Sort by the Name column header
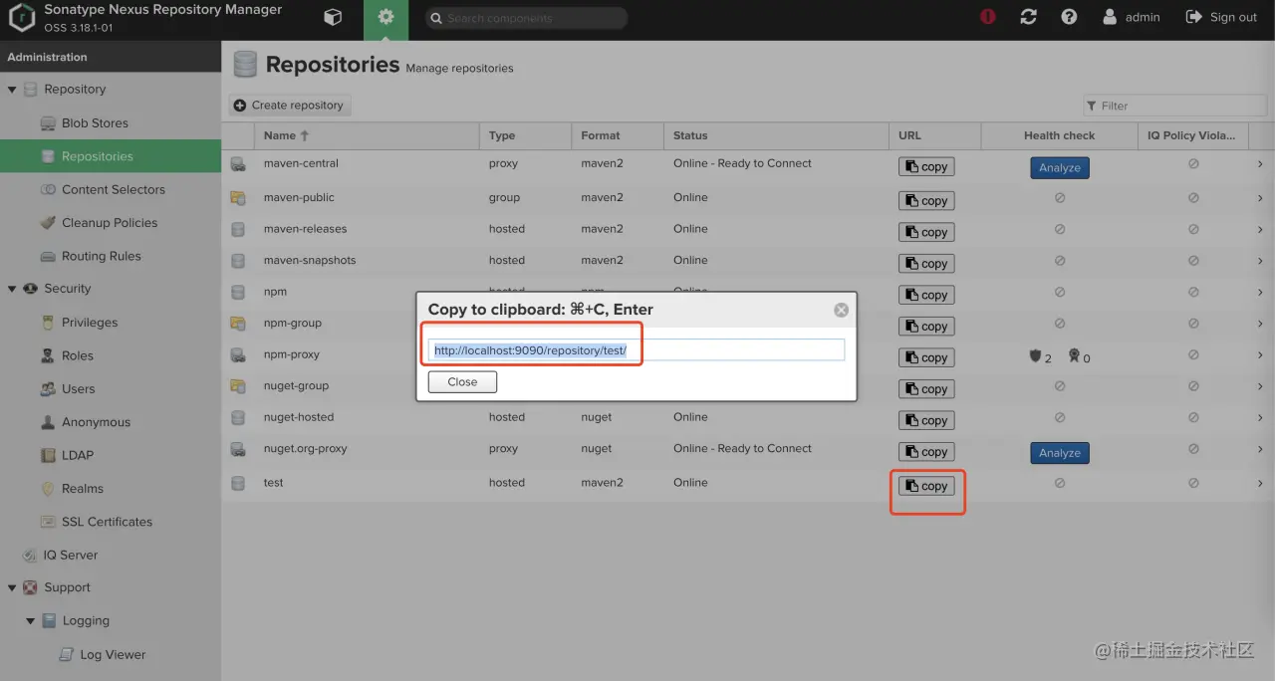1275x681 pixels. (366, 135)
